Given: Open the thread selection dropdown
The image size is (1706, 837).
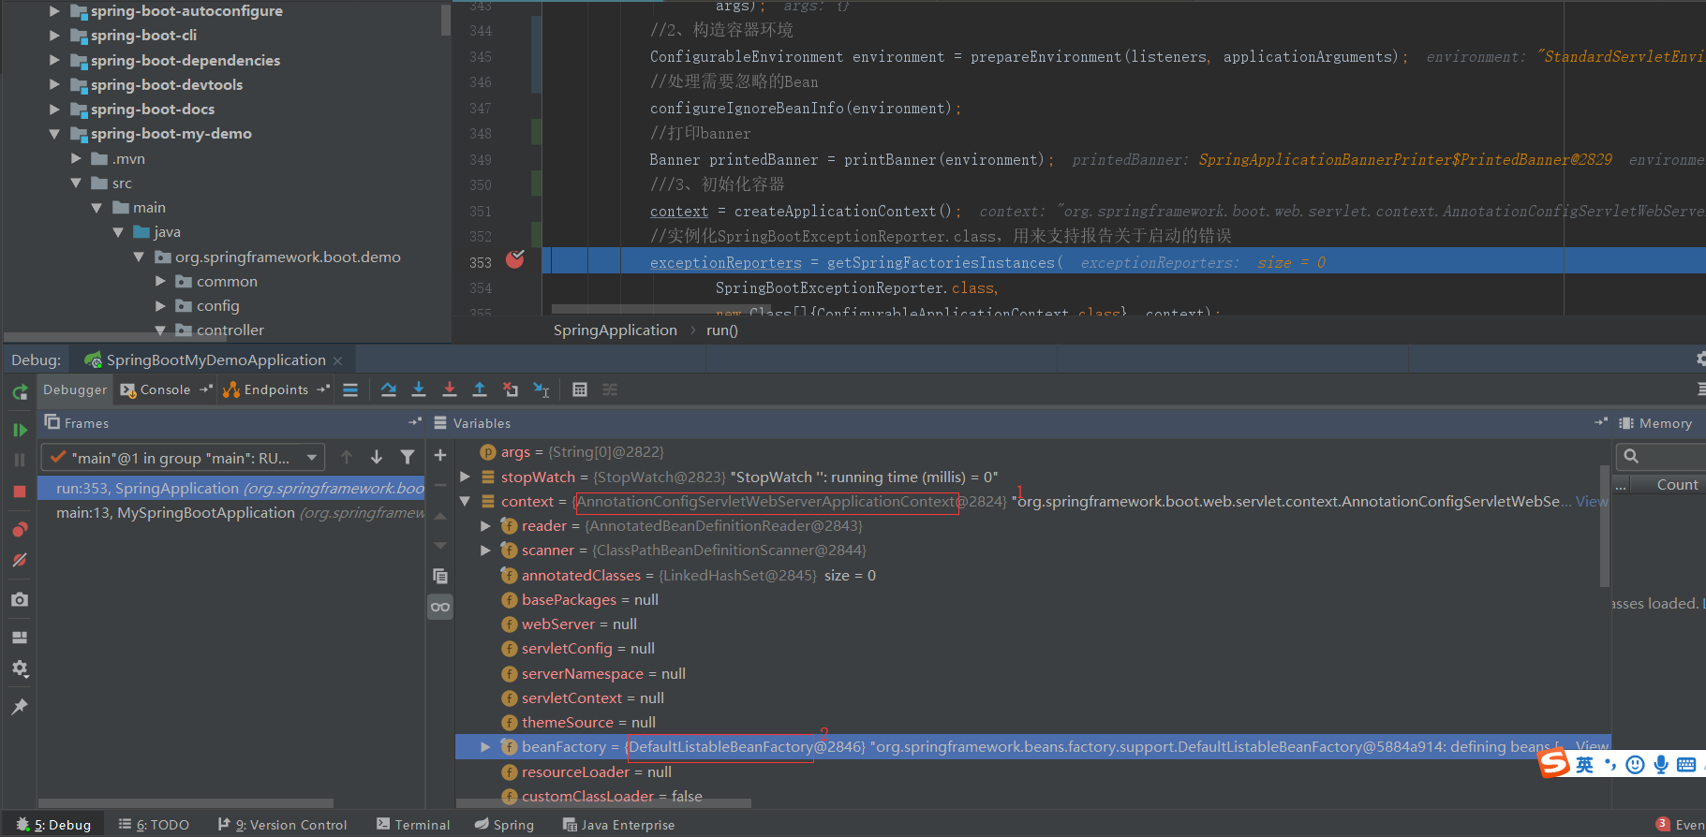Looking at the screenshot, I should [184, 458].
